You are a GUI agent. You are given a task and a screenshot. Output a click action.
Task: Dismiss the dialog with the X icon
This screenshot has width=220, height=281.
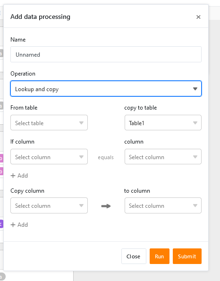[x=198, y=17]
